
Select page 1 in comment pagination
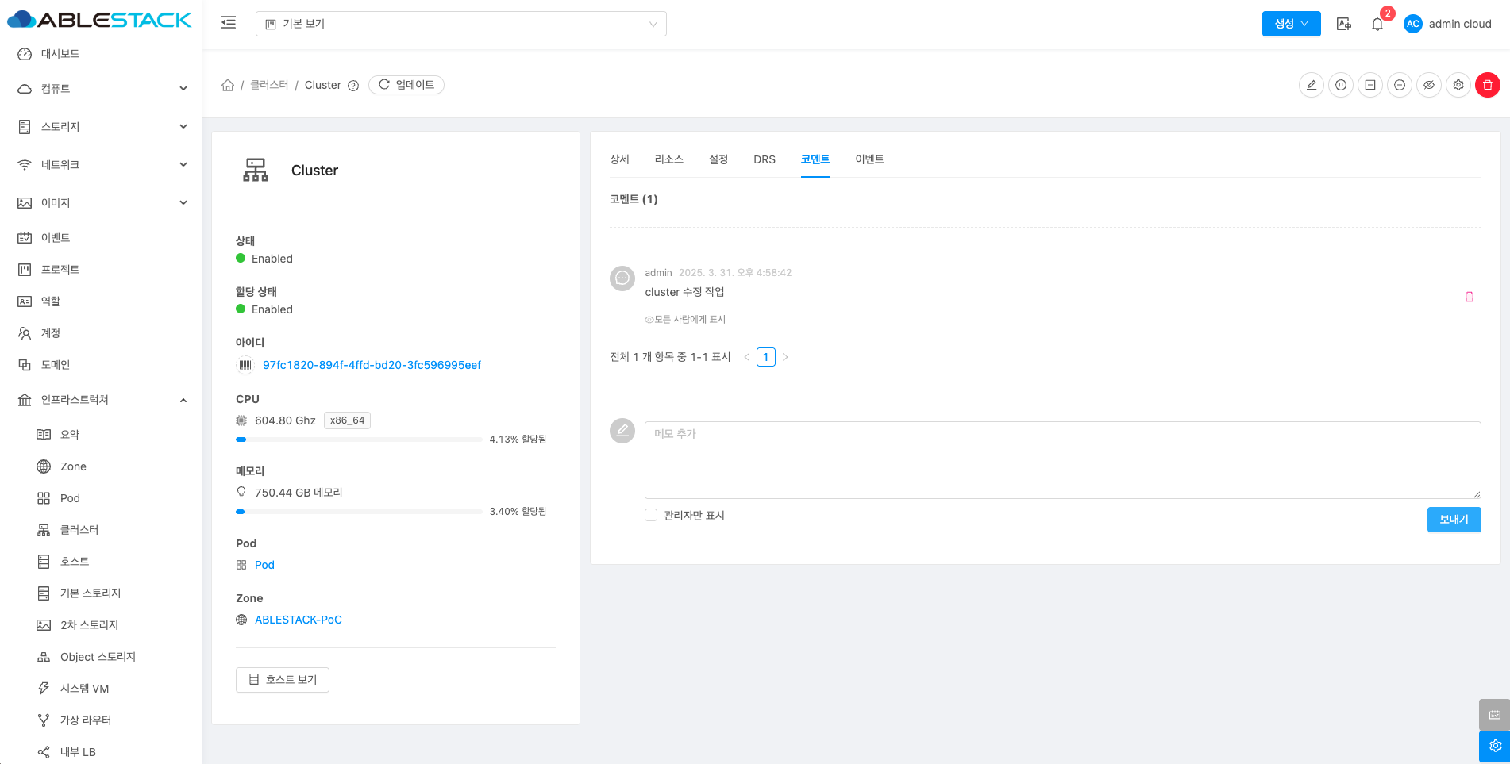click(x=766, y=357)
